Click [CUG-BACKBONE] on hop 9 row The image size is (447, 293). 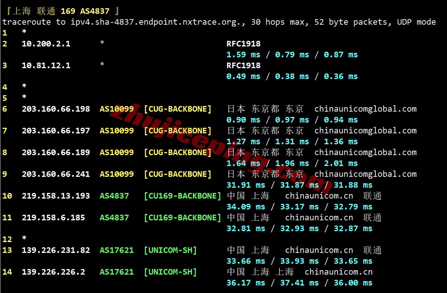(178, 174)
